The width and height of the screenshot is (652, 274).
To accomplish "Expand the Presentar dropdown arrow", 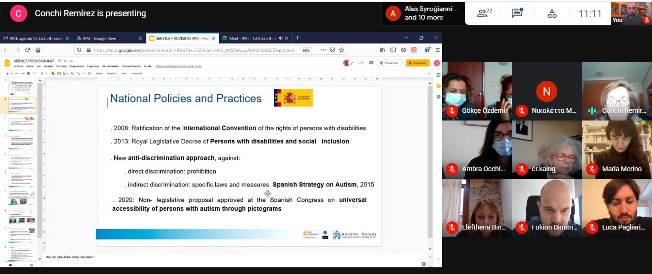I will (402, 63).
